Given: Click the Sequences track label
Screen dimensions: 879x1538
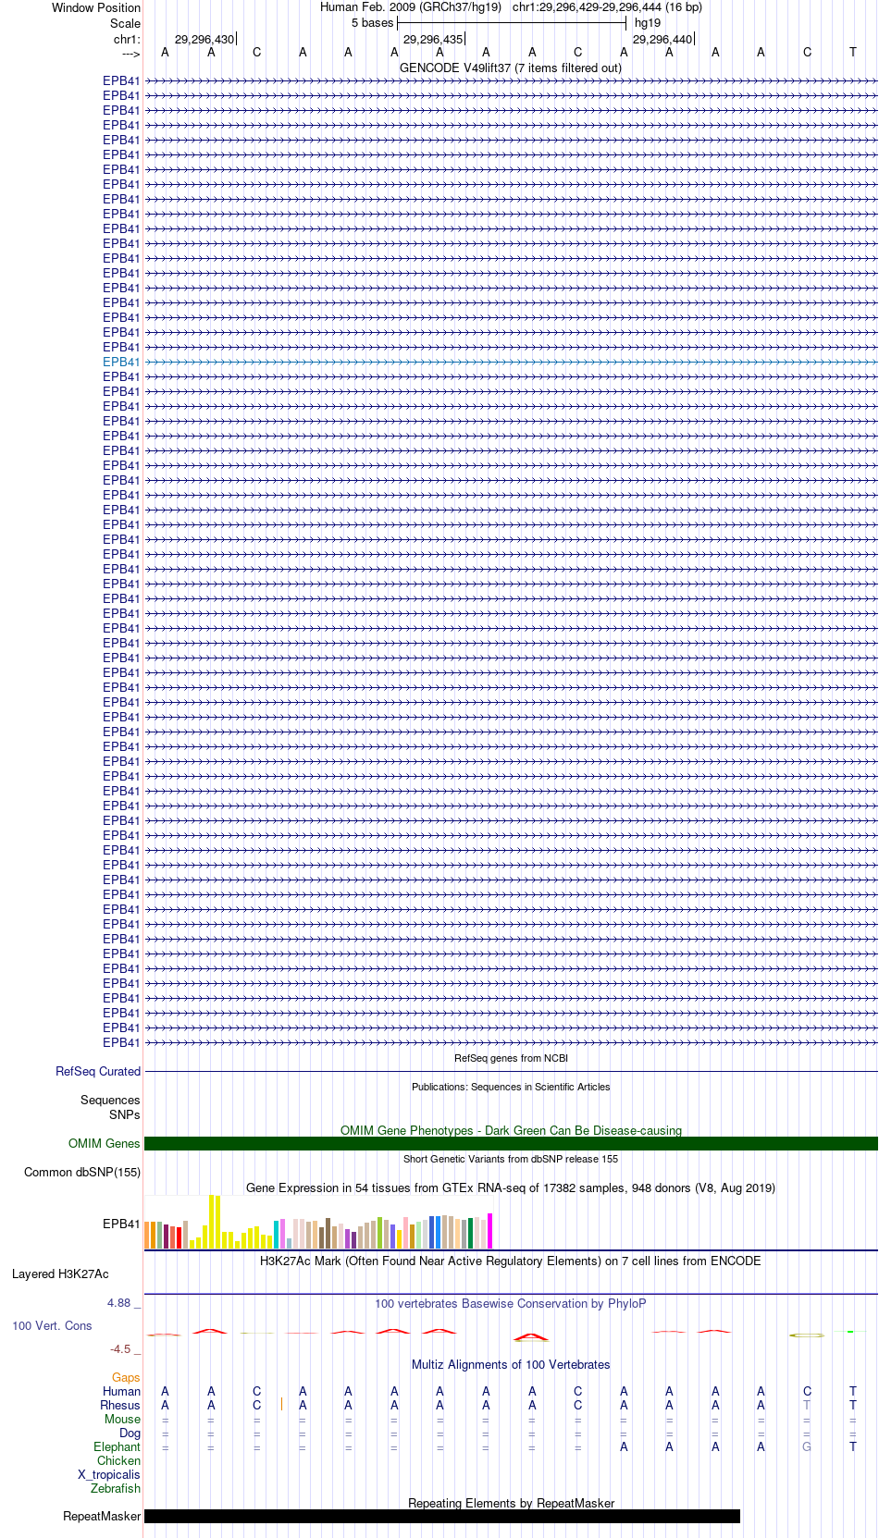Looking at the screenshot, I should 110,1100.
